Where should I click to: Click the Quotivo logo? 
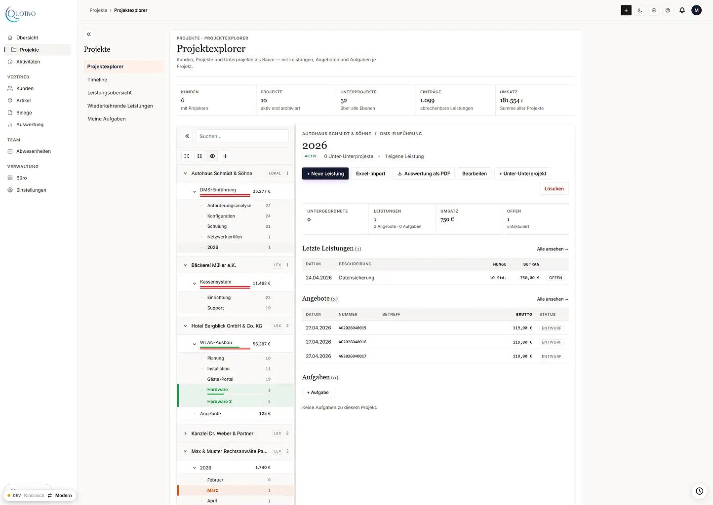click(x=21, y=14)
